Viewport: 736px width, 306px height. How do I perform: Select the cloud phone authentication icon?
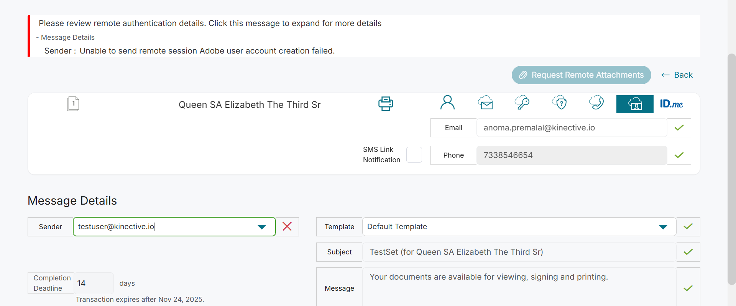[596, 103]
